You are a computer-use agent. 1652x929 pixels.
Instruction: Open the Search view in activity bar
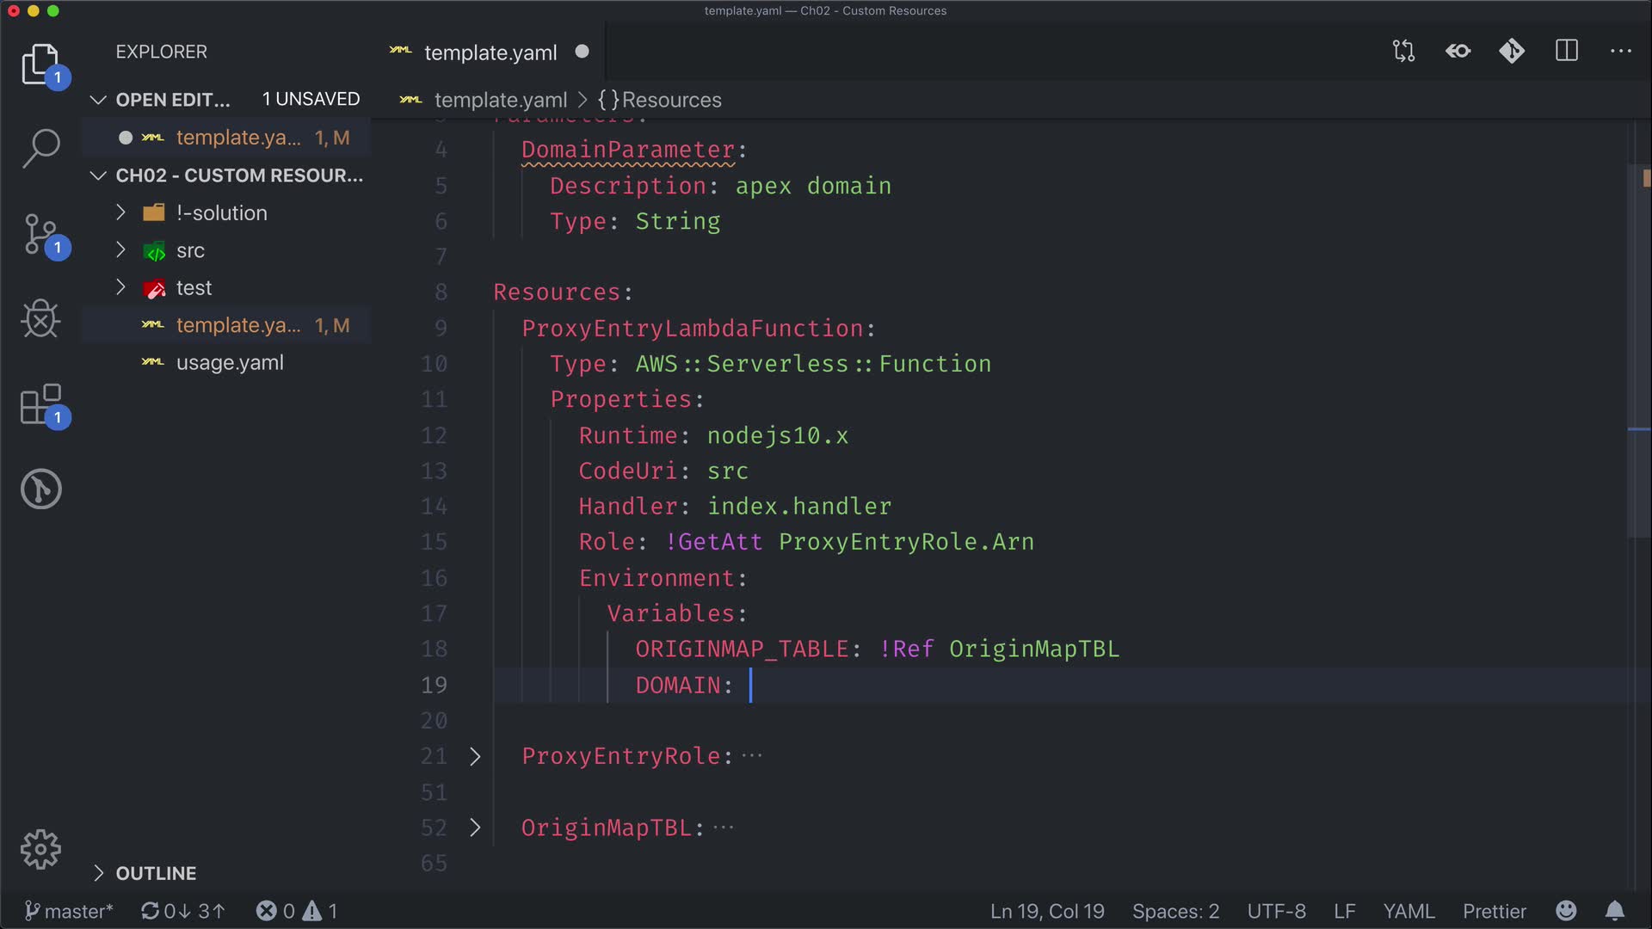tap(40, 148)
